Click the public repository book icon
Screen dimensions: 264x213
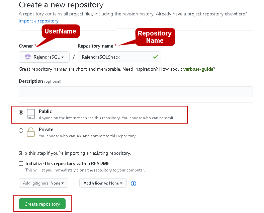31,114
